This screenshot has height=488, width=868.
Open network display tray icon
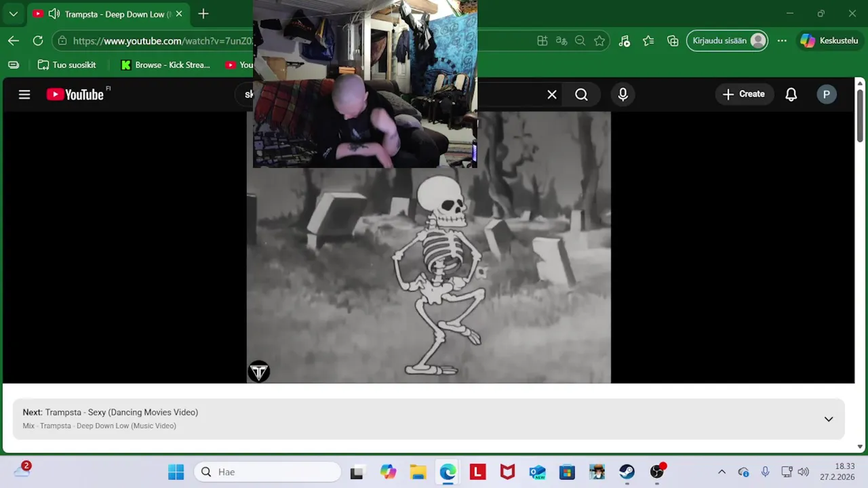click(x=787, y=472)
